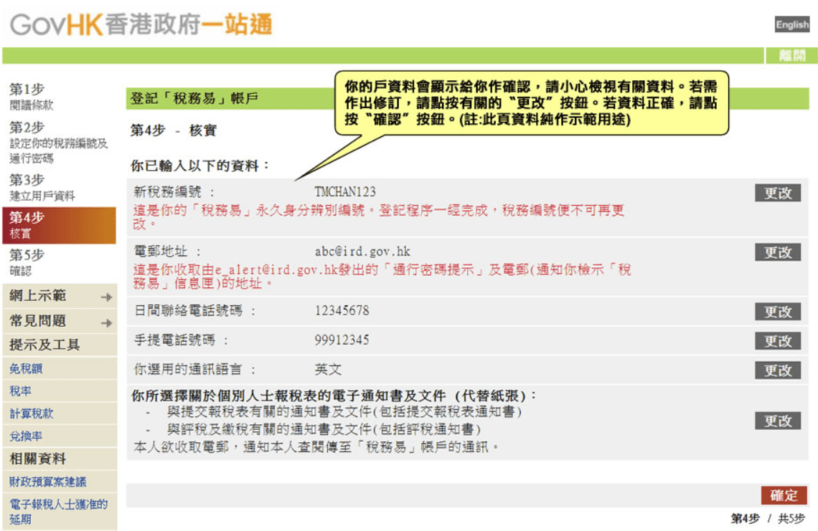Go to 第2步 設定稅務編號及通行密碼
This screenshot has height=531, width=818.
[58, 143]
